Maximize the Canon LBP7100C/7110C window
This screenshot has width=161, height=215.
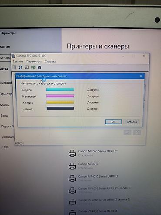coord(134,56)
